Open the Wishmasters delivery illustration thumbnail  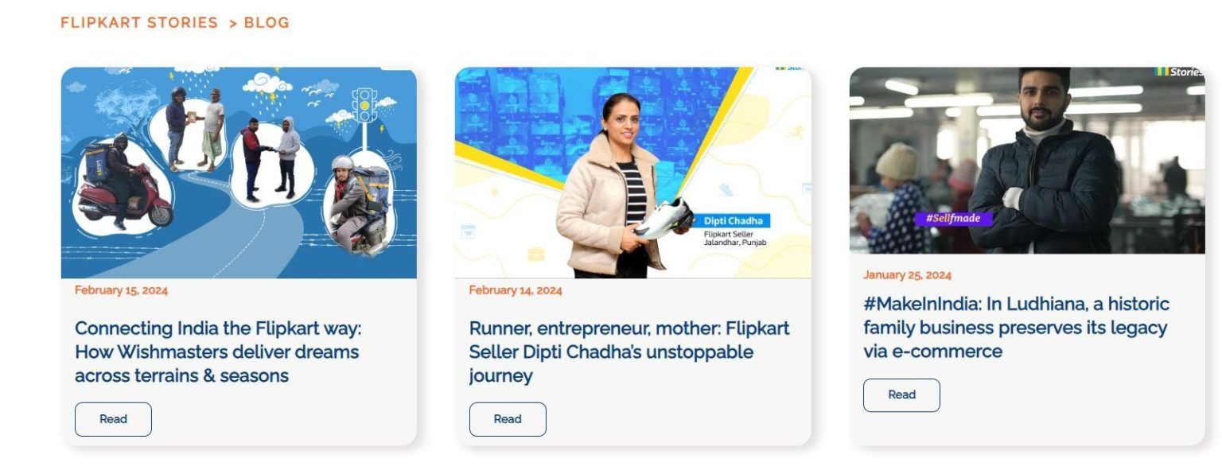(x=239, y=173)
